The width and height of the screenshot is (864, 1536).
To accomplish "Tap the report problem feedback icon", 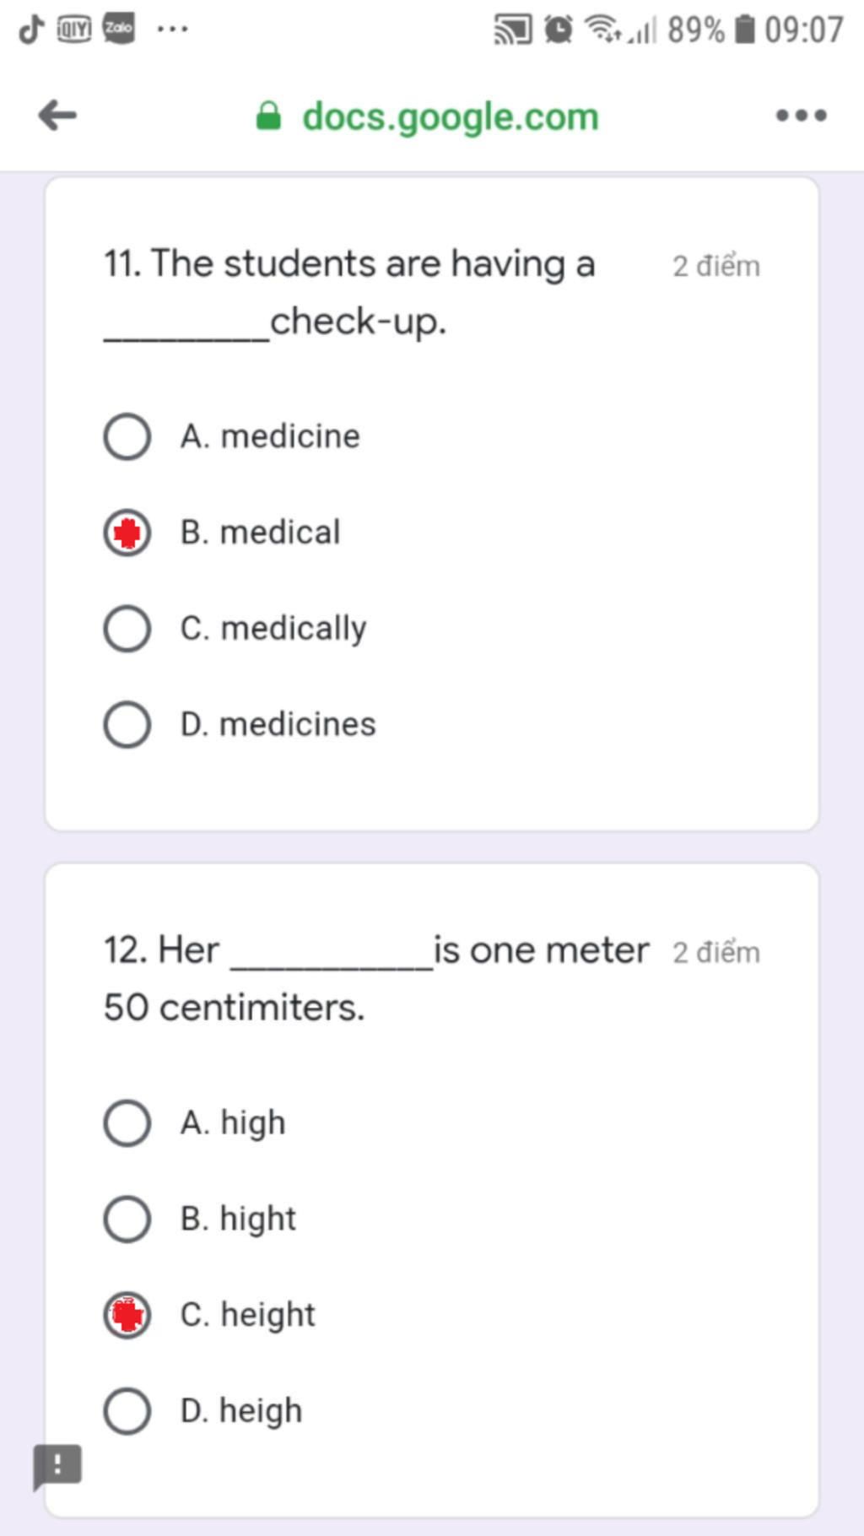I will point(57,1466).
